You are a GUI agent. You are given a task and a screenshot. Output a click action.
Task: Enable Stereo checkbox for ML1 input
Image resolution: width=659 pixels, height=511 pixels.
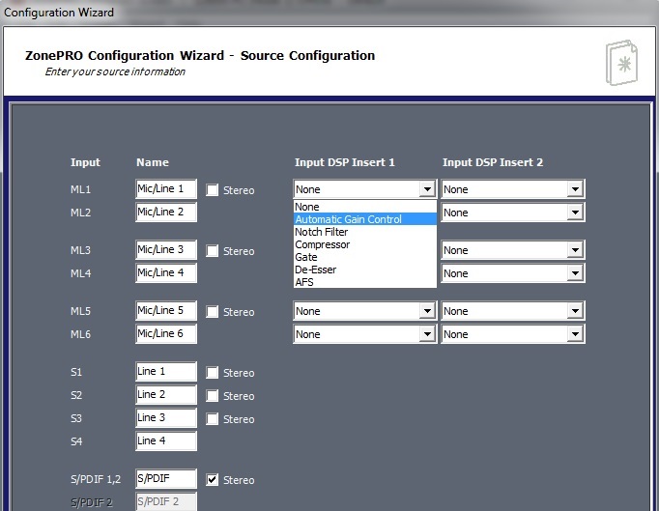(x=213, y=190)
